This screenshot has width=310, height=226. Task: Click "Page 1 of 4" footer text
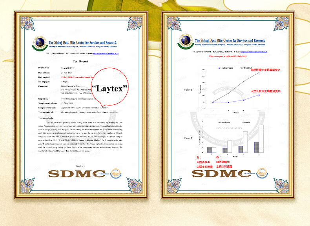pos(80,166)
